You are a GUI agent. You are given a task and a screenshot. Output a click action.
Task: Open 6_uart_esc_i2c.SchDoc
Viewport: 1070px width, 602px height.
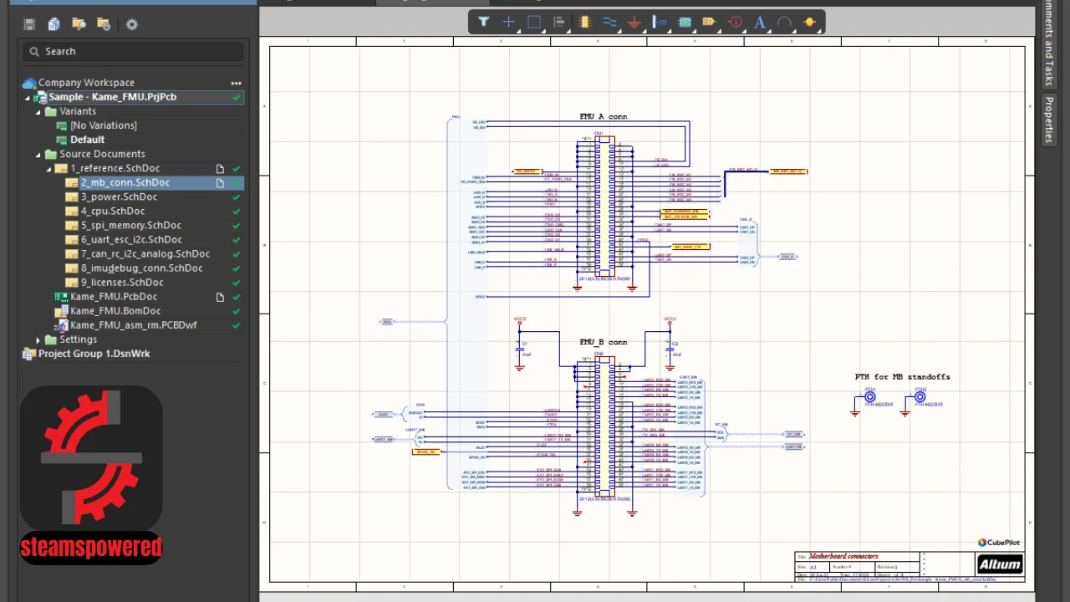pos(131,239)
